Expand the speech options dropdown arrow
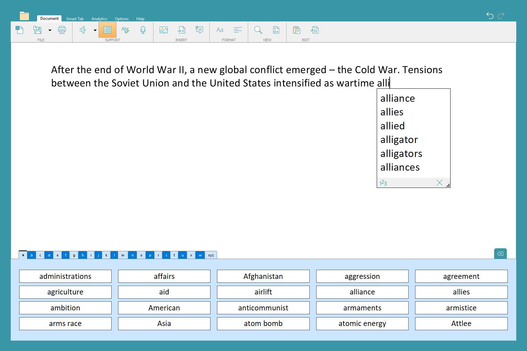Screen dimensions: 527x351 [x=95, y=30]
